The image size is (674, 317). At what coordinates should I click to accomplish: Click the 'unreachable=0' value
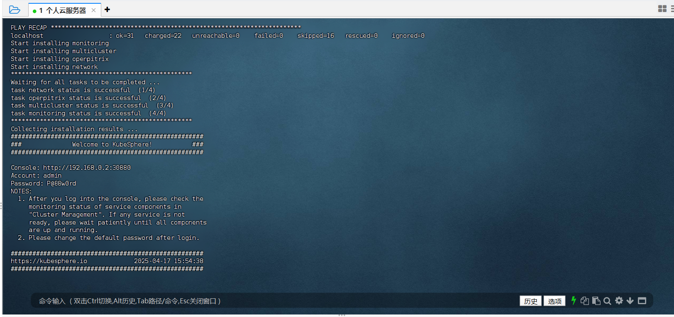216,36
